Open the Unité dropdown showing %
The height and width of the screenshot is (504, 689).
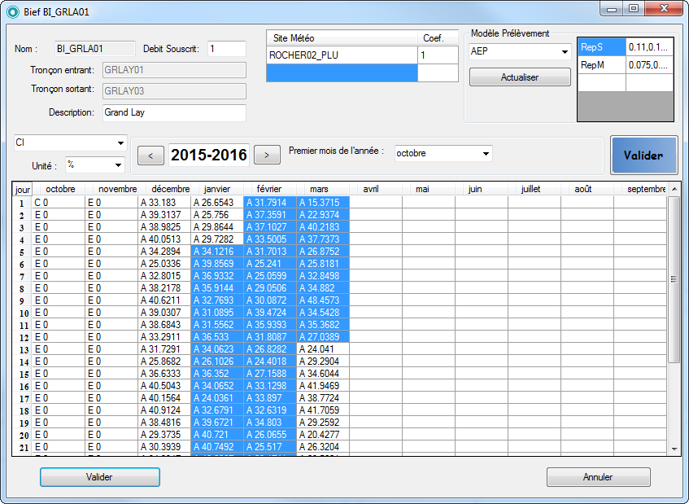pos(95,165)
